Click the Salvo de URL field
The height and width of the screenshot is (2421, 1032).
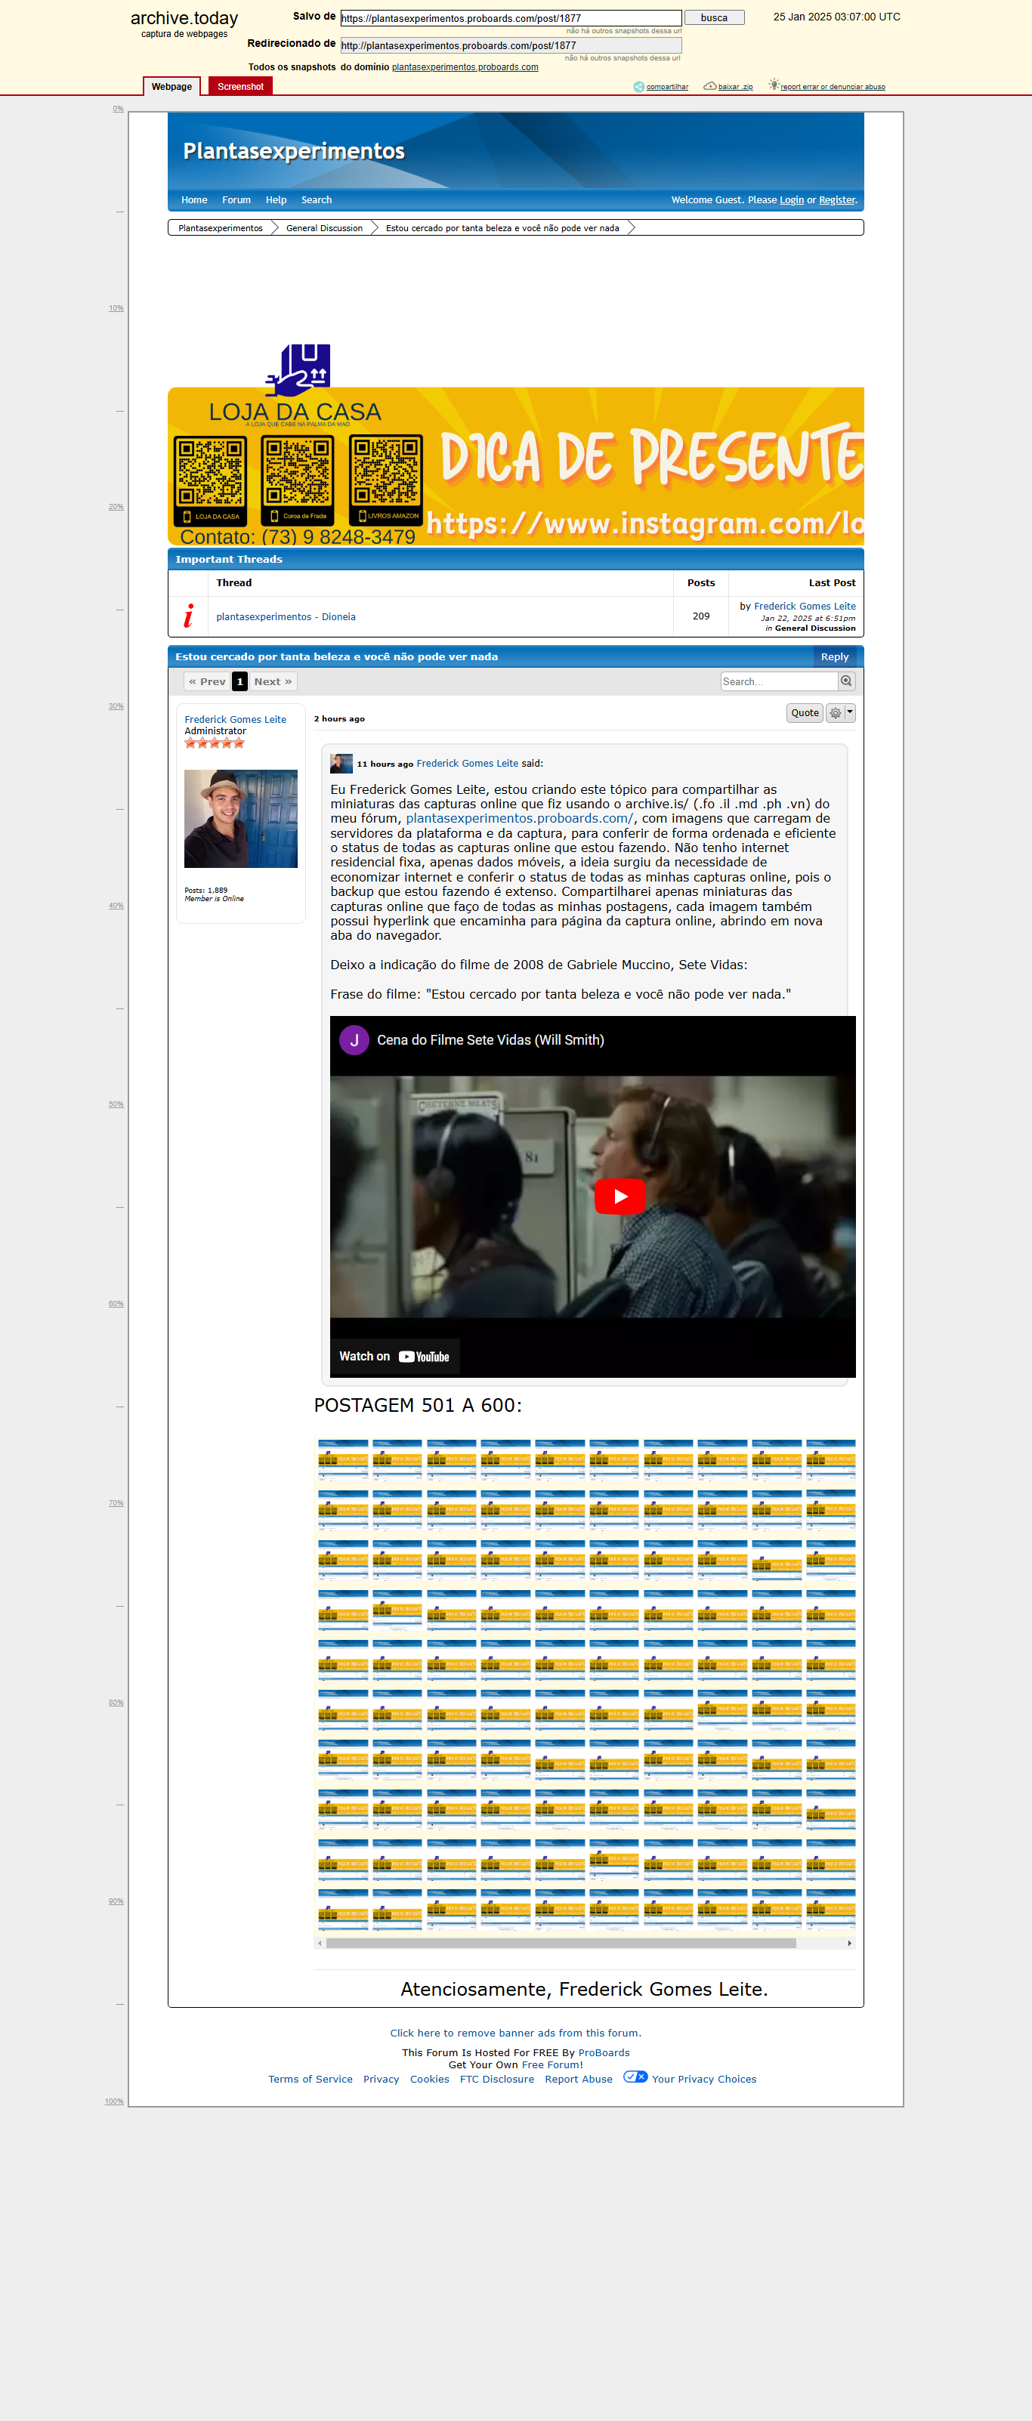511,18
